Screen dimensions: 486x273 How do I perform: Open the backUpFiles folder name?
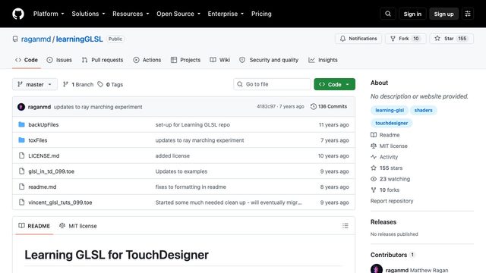(43, 124)
